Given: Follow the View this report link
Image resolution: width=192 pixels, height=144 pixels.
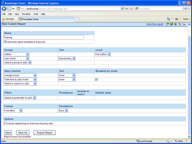Looking at the screenshot, I should tap(155, 24).
